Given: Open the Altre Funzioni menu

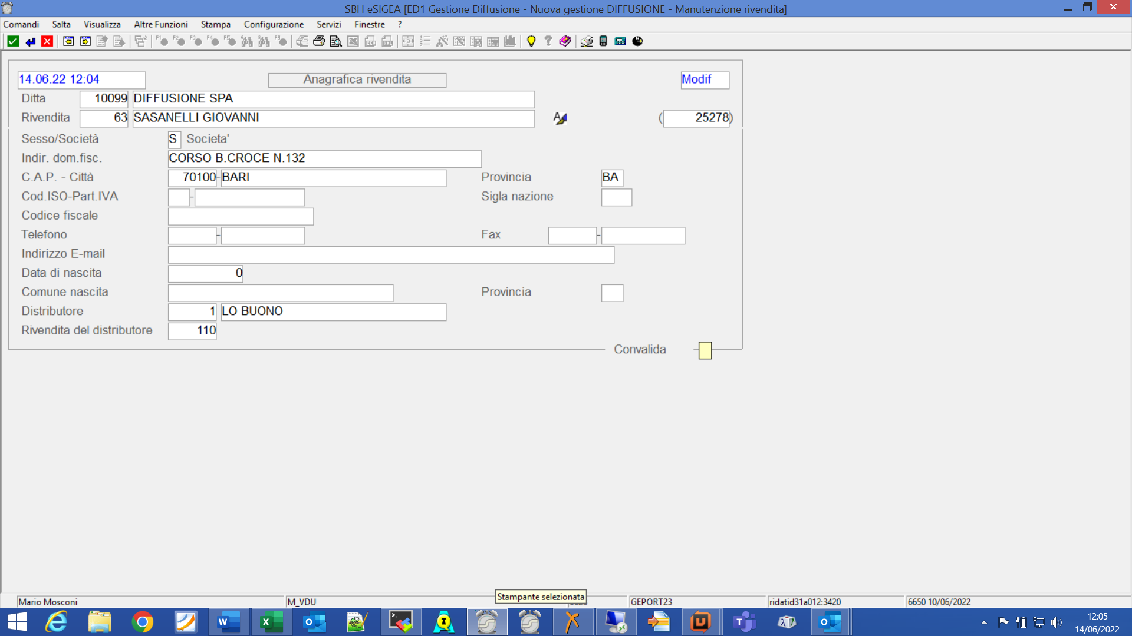Looking at the screenshot, I should (x=160, y=24).
